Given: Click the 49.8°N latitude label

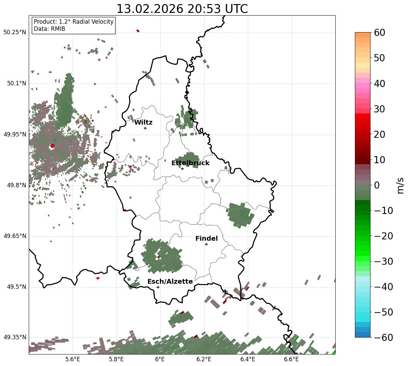Looking at the screenshot, I should (x=17, y=185).
